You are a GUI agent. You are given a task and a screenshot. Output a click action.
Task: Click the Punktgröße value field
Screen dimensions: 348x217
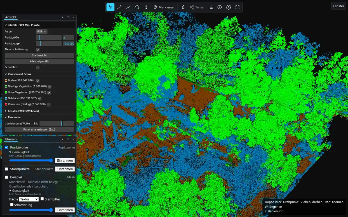click(x=68, y=38)
